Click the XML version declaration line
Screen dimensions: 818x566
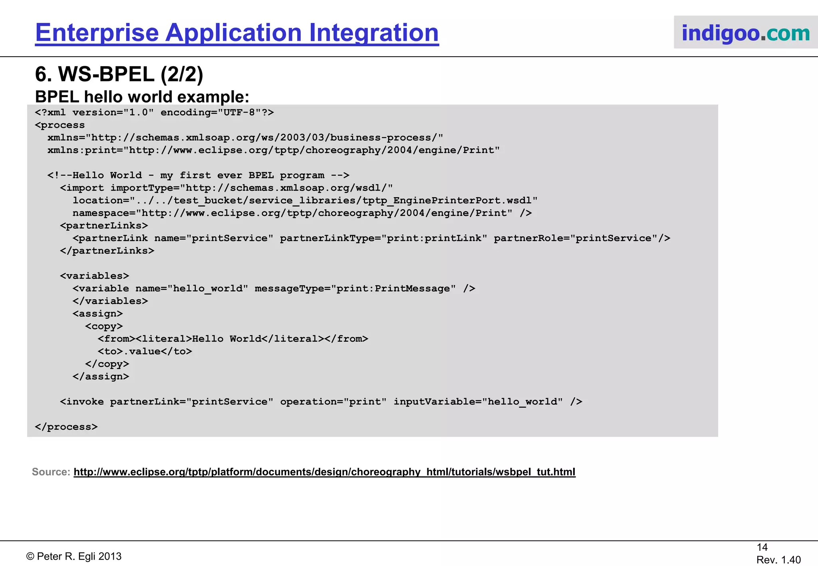[154, 113]
